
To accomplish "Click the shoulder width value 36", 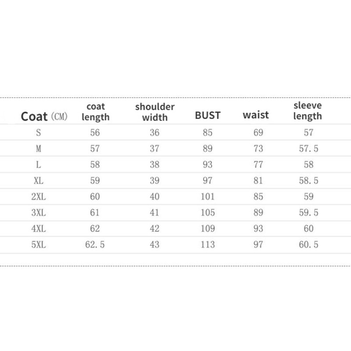I will [x=154, y=133].
